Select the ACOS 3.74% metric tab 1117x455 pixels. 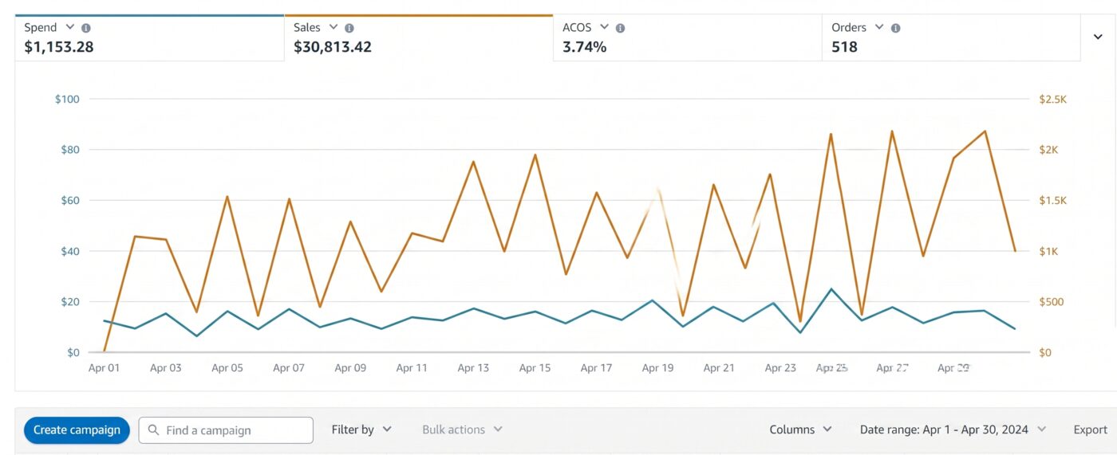click(x=688, y=37)
